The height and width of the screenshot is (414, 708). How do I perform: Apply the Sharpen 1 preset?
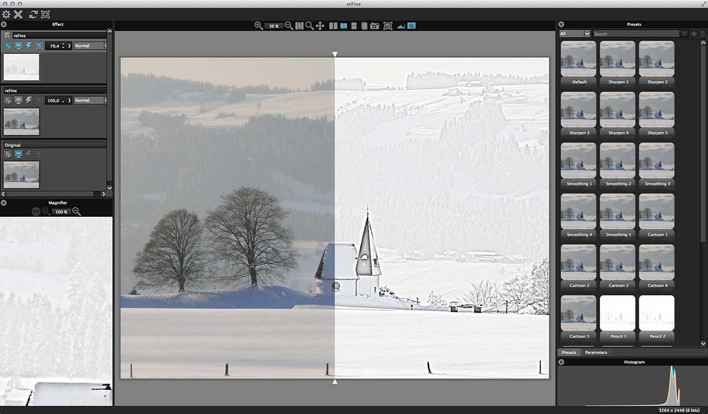tap(618, 63)
